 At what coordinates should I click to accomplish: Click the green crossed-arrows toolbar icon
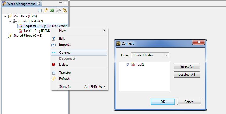[52, 11]
